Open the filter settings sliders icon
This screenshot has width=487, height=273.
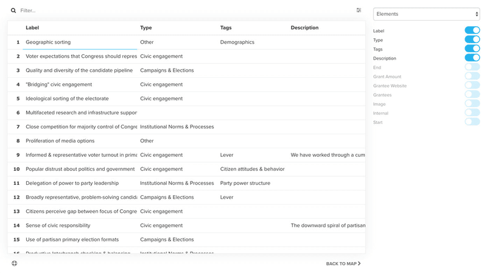pyautogui.click(x=359, y=10)
